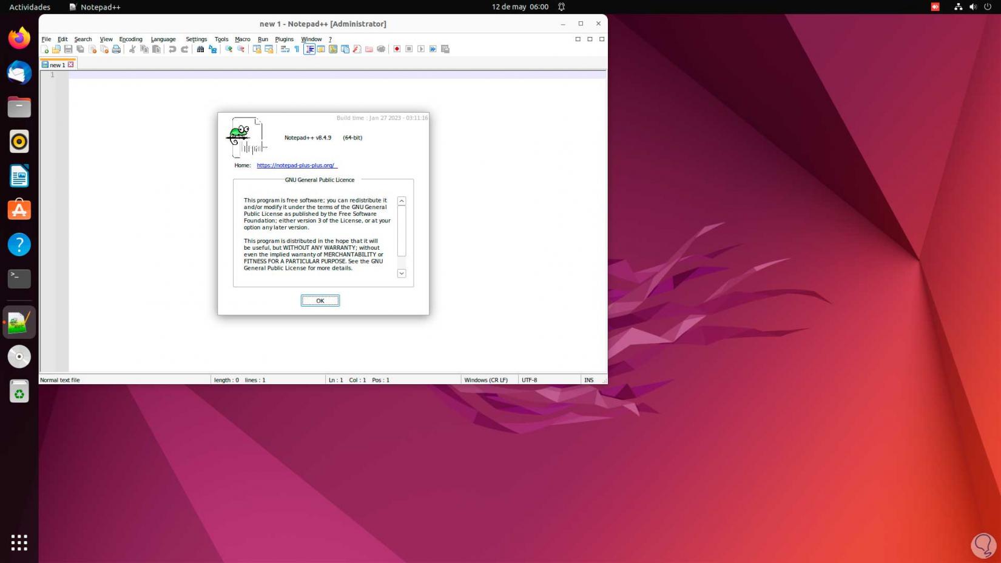
Task: Click the INS status bar indicator
Action: click(x=589, y=380)
